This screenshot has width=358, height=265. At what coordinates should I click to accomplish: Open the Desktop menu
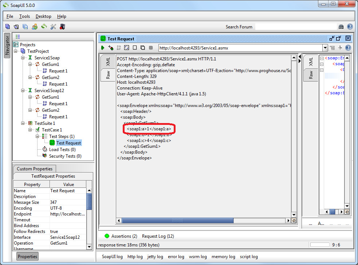coord(43,16)
